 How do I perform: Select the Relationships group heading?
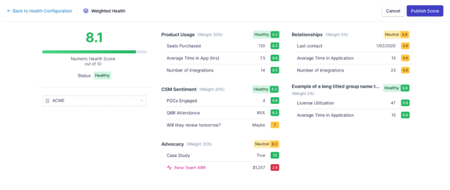point(307,35)
